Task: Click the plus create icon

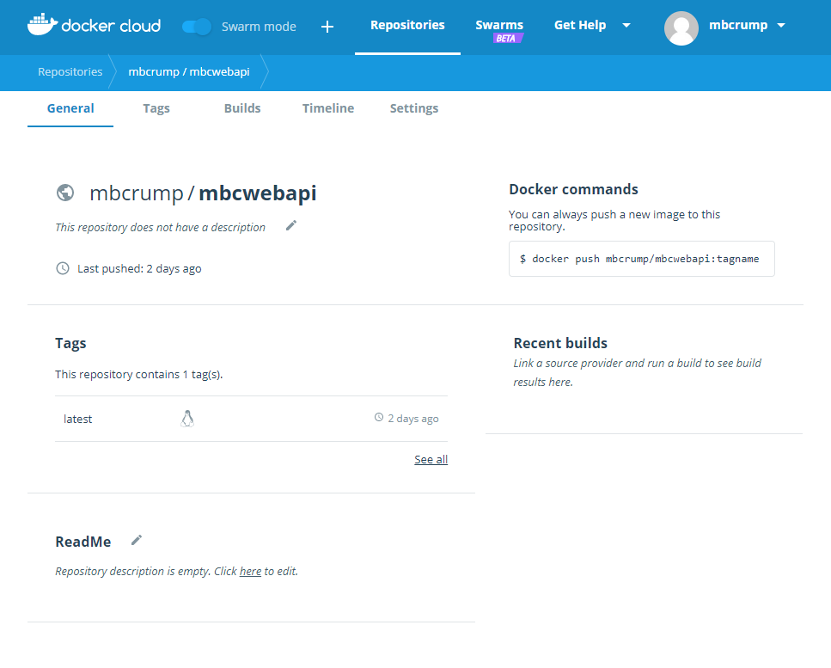Action: (327, 27)
